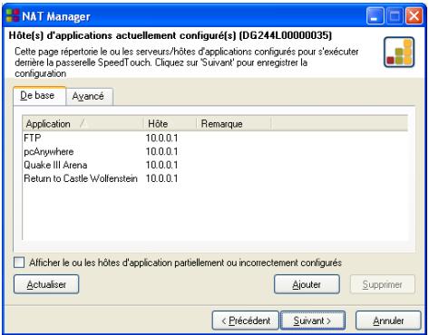Sort by the Application column header
Screen dimensions: 429x335
point(83,123)
